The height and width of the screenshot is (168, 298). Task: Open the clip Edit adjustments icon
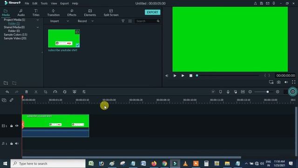pyautogui.click(x=84, y=92)
